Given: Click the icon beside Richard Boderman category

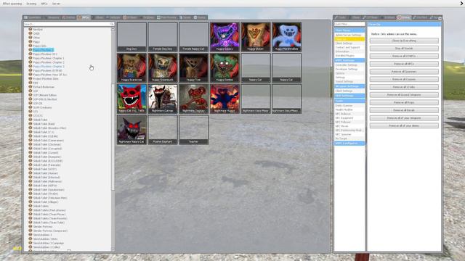Looking at the screenshot, I should tap(31, 87).
